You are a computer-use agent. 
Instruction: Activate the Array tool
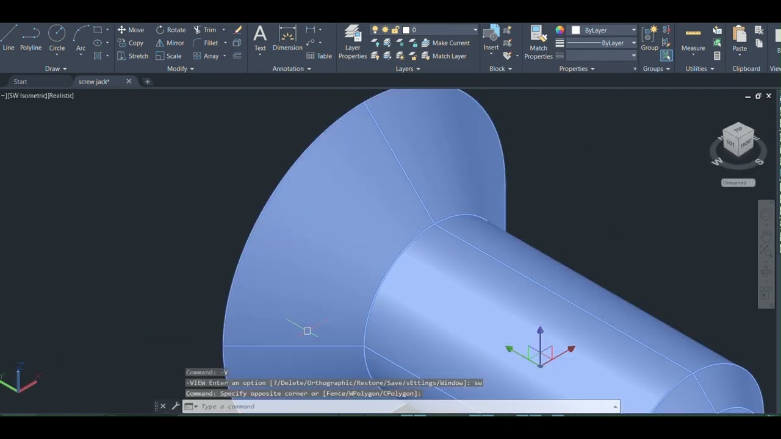tap(206, 55)
